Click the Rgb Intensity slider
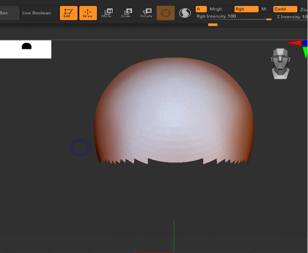Image resolution: width=308 pixels, height=253 pixels. 234,17
